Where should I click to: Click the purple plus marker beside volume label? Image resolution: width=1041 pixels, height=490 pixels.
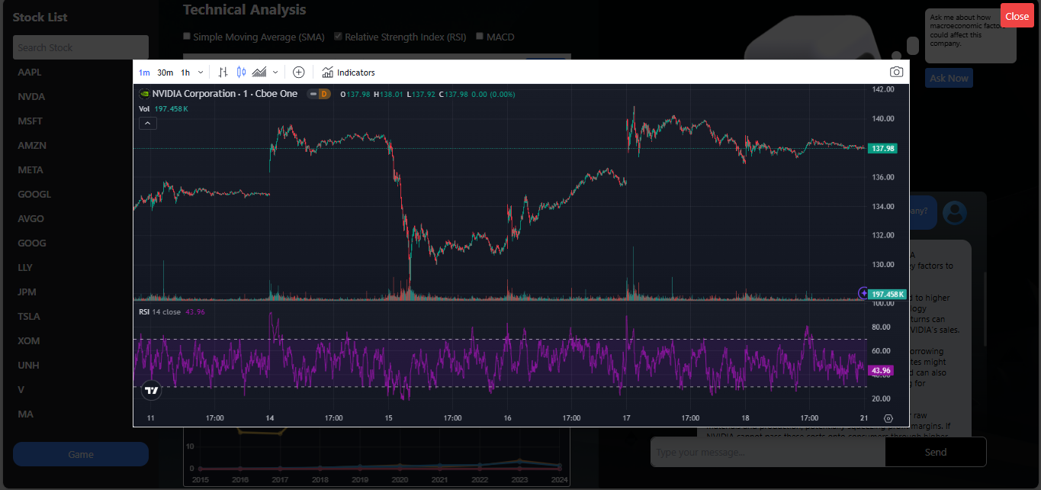pyautogui.click(x=864, y=293)
